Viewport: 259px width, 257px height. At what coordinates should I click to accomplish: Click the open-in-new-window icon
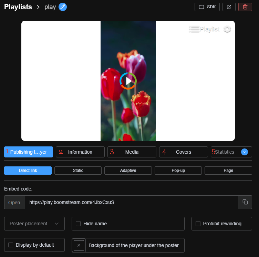click(x=229, y=7)
